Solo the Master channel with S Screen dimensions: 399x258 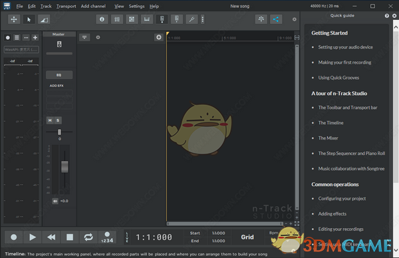[58, 120]
